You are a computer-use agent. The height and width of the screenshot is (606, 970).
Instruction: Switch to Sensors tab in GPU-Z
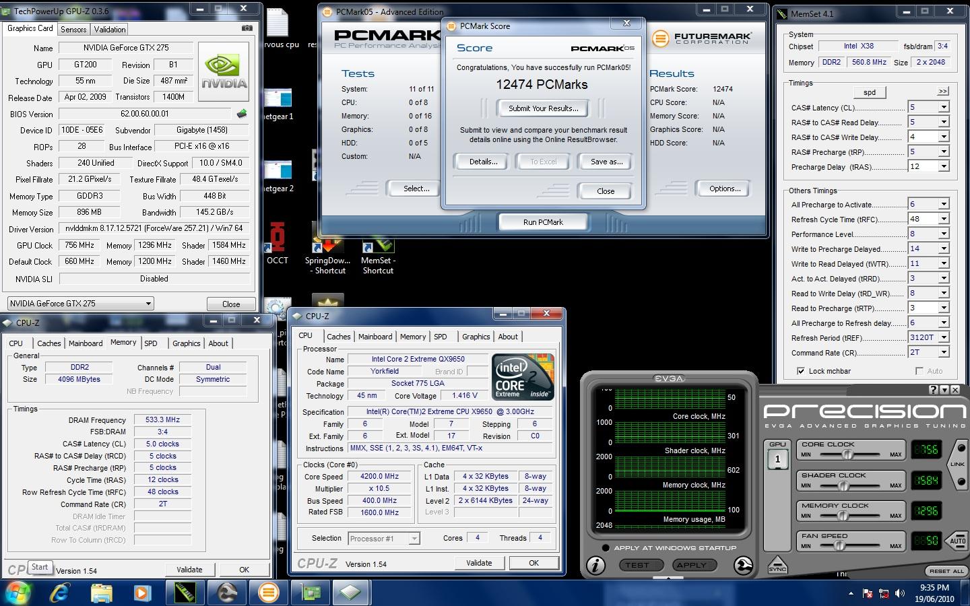(73, 29)
